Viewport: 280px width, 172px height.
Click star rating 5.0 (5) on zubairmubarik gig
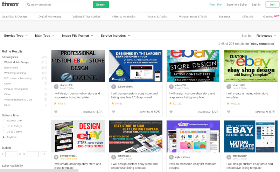pos(117,104)
